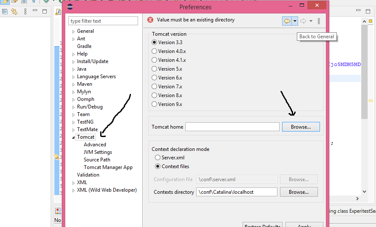Click Browse button for Contexts directory
Viewport: 376px width, 227px height.
(299, 192)
